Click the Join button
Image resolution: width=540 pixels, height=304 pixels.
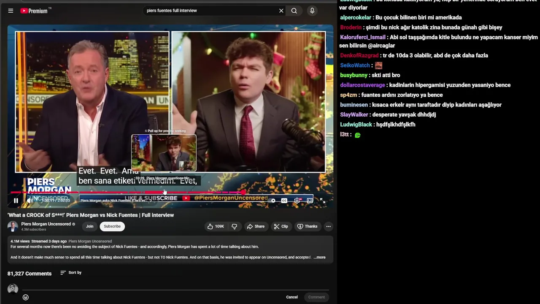(x=89, y=226)
